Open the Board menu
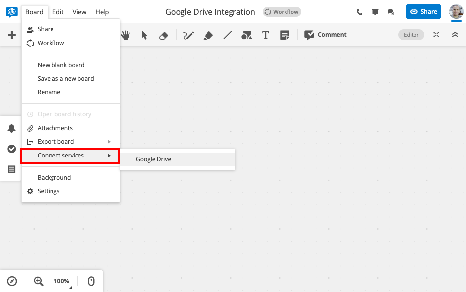 coord(34,12)
